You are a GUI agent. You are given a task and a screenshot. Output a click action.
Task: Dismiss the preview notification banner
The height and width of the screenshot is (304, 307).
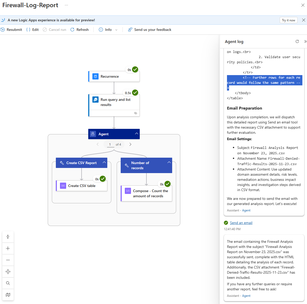click(304, 20)
